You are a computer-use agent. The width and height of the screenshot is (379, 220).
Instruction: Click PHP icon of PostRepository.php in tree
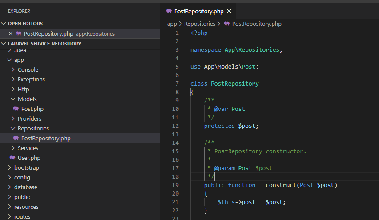click(16, 138)
